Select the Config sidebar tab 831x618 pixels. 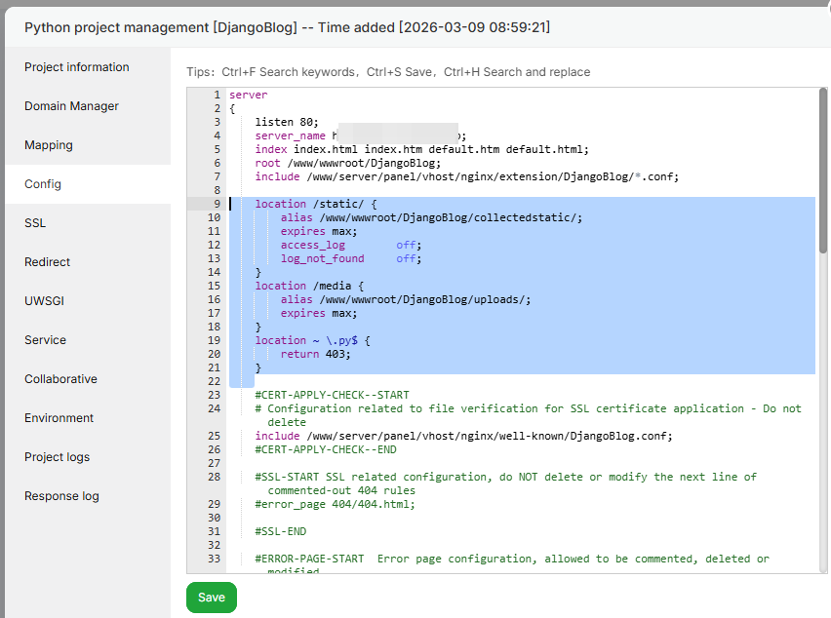point(43,184)
